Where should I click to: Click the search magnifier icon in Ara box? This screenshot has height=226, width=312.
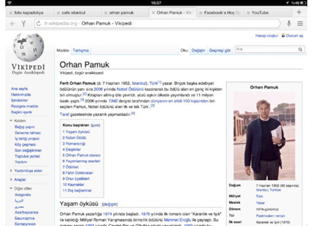point(300,49)
